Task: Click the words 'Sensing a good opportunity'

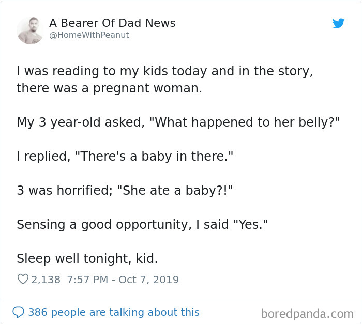Action: pyautogui.click(x=102, y=224)
